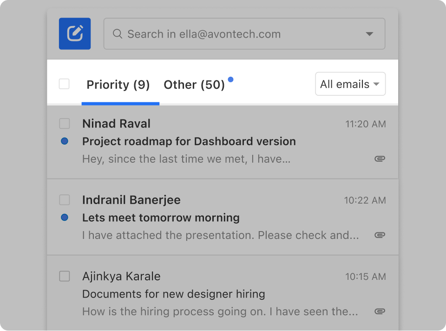This screenshot has width=446, height=331.
Task: Check the checkbox on Ninad Raval's email
Action: [64, 123]
